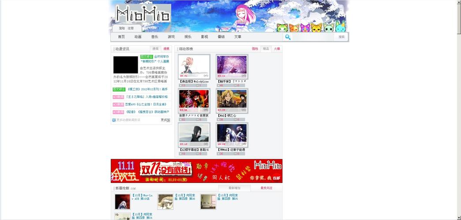
Task: Click the 吉原ラメント title text link
Action: tap(194, 116)
